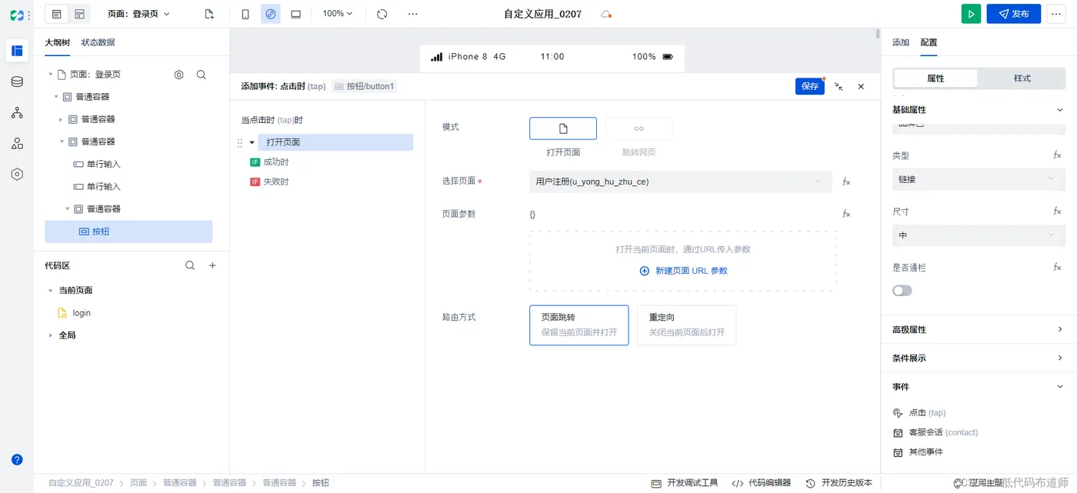The height and width of the screenshot is (493, 1077).
Task: Open the data source sidebar icon
Action: pyautogui.click(x=17, y=82)
